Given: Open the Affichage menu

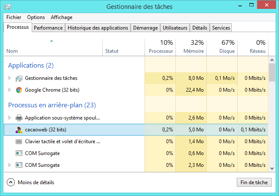Looking at the screenshot, I should tap(61, 17).
